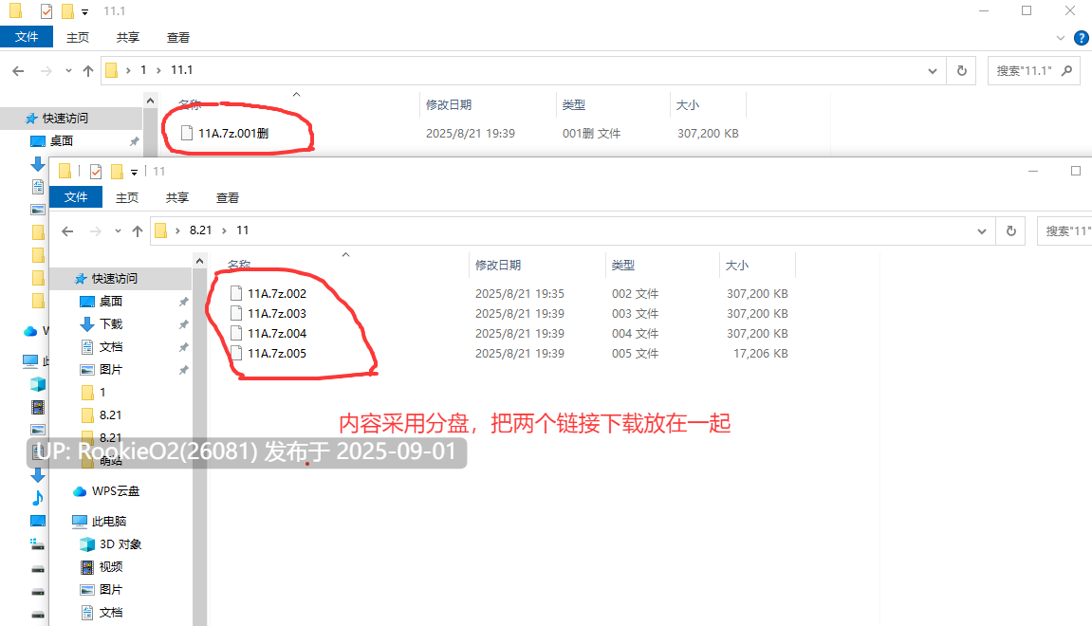Click sidebar scroll-up arrow in 11.1 window
Viewport: 1092px width, 626px height.
point(151,101)
